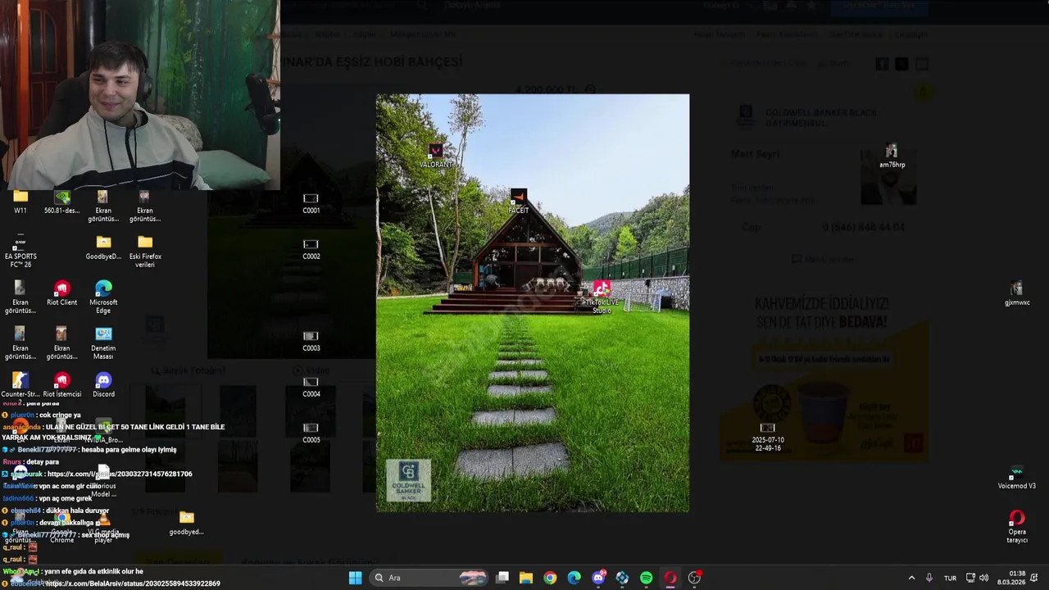Open the notification bell in taskbar
This screenshot has width=1049, height=590.
point(1034,578)
